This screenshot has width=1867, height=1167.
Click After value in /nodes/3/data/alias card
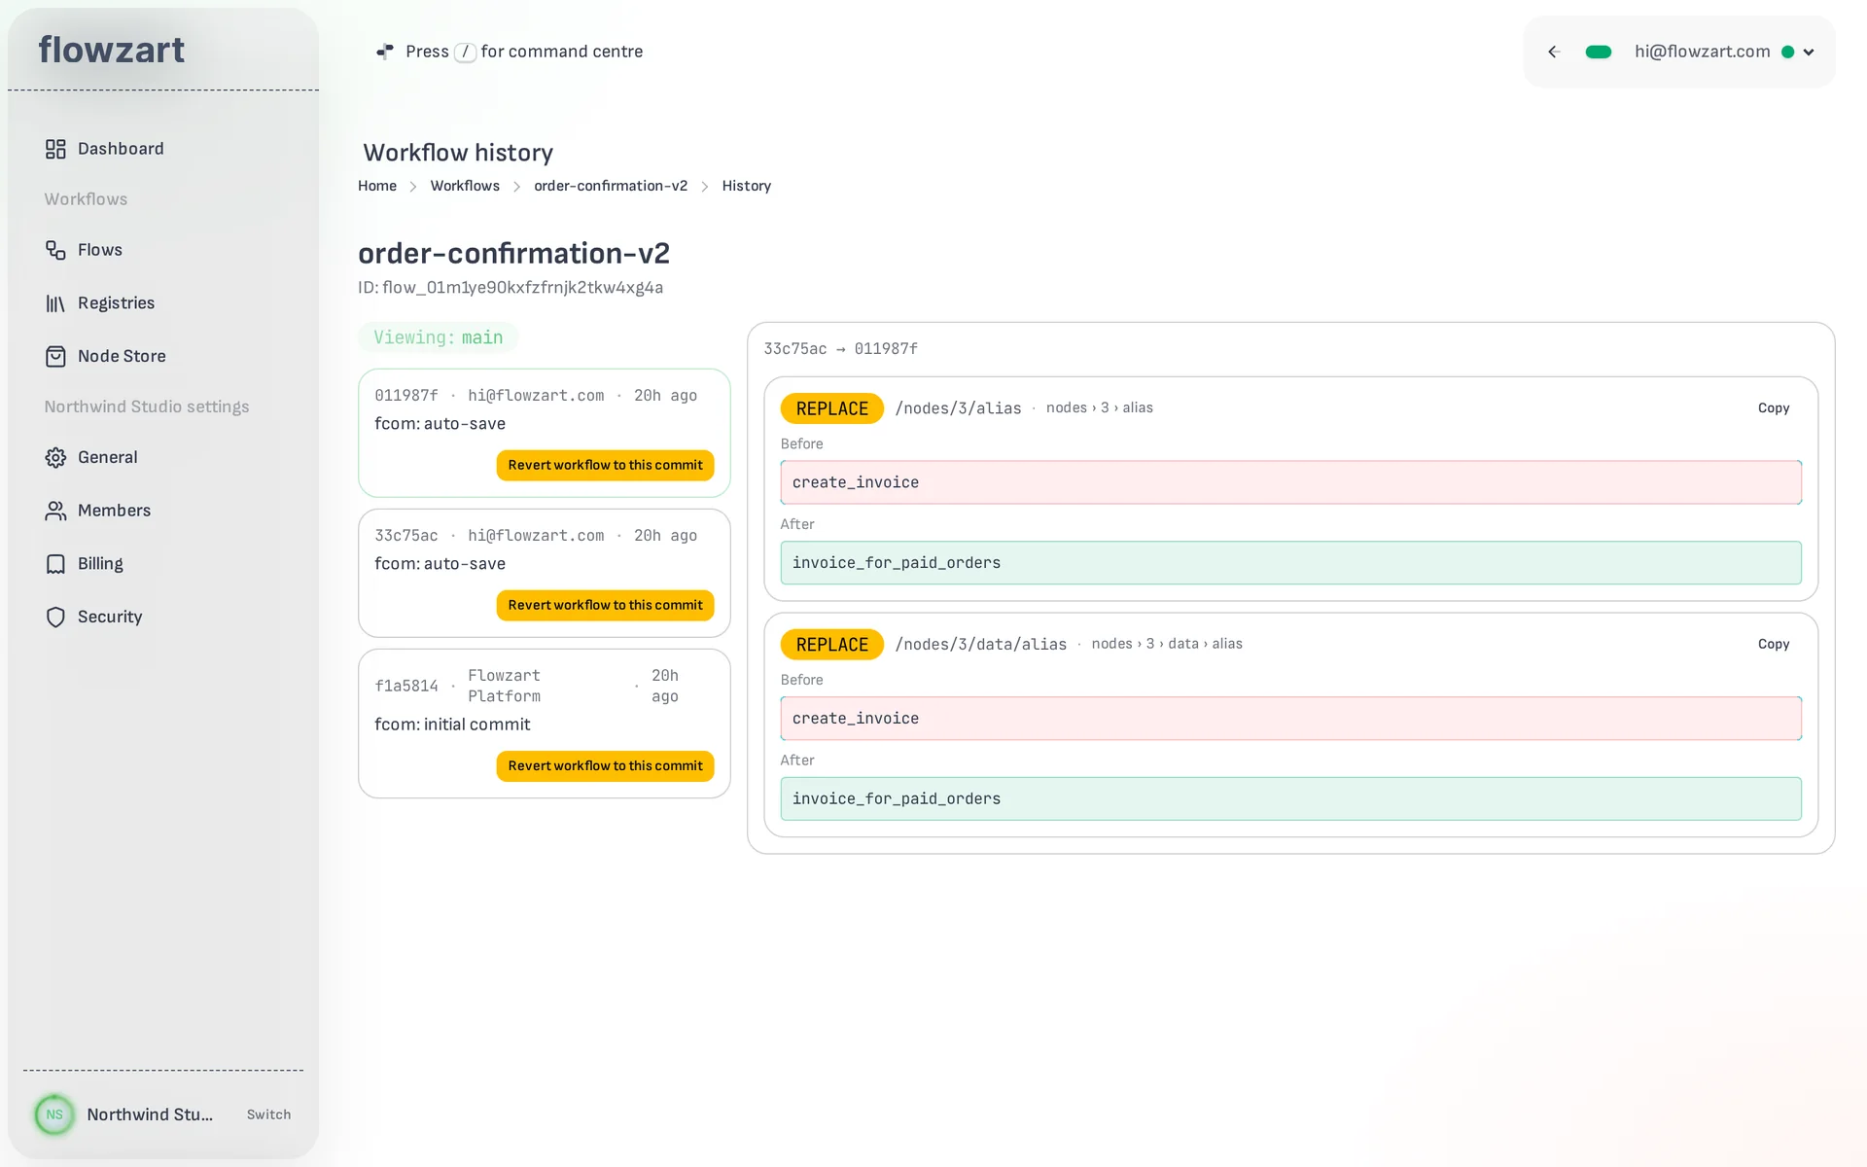click(x=1290, y=798)
